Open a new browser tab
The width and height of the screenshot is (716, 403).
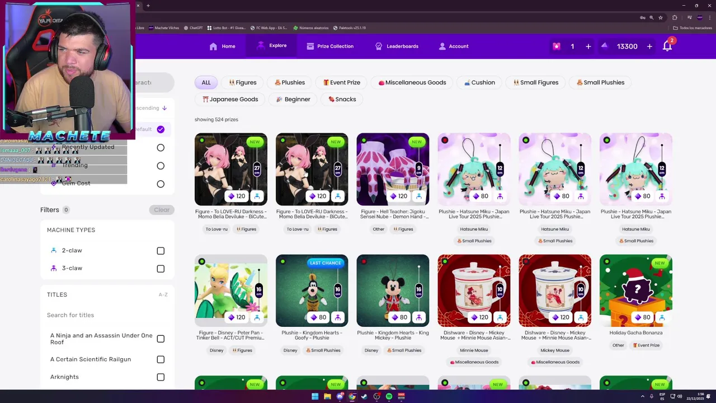[x=148, y=6]
